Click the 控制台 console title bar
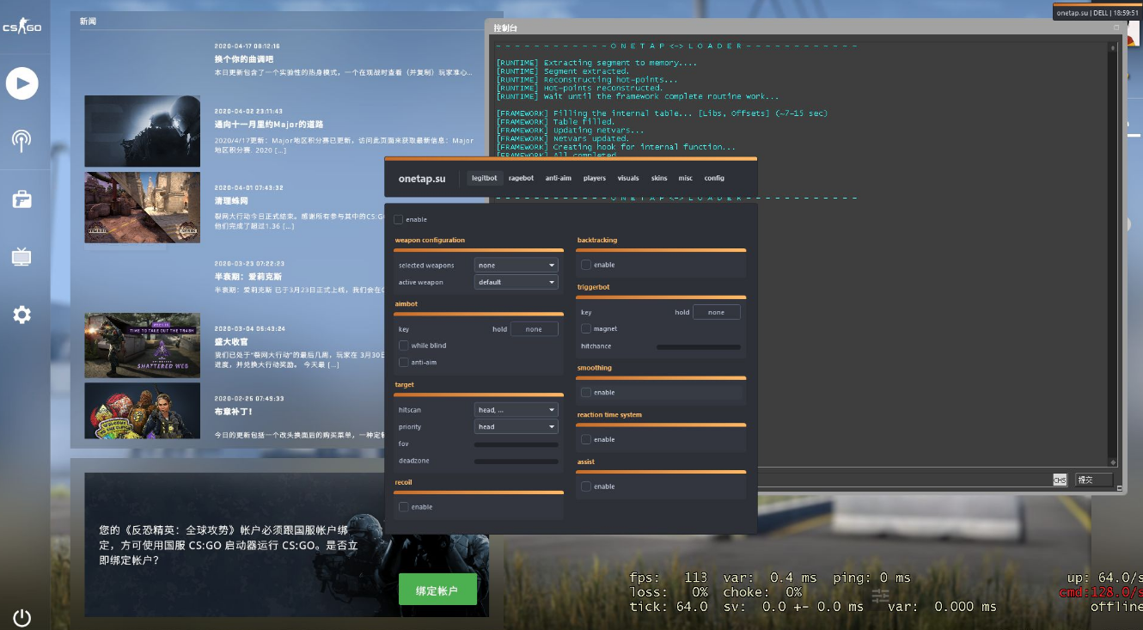 pos(805,28)
